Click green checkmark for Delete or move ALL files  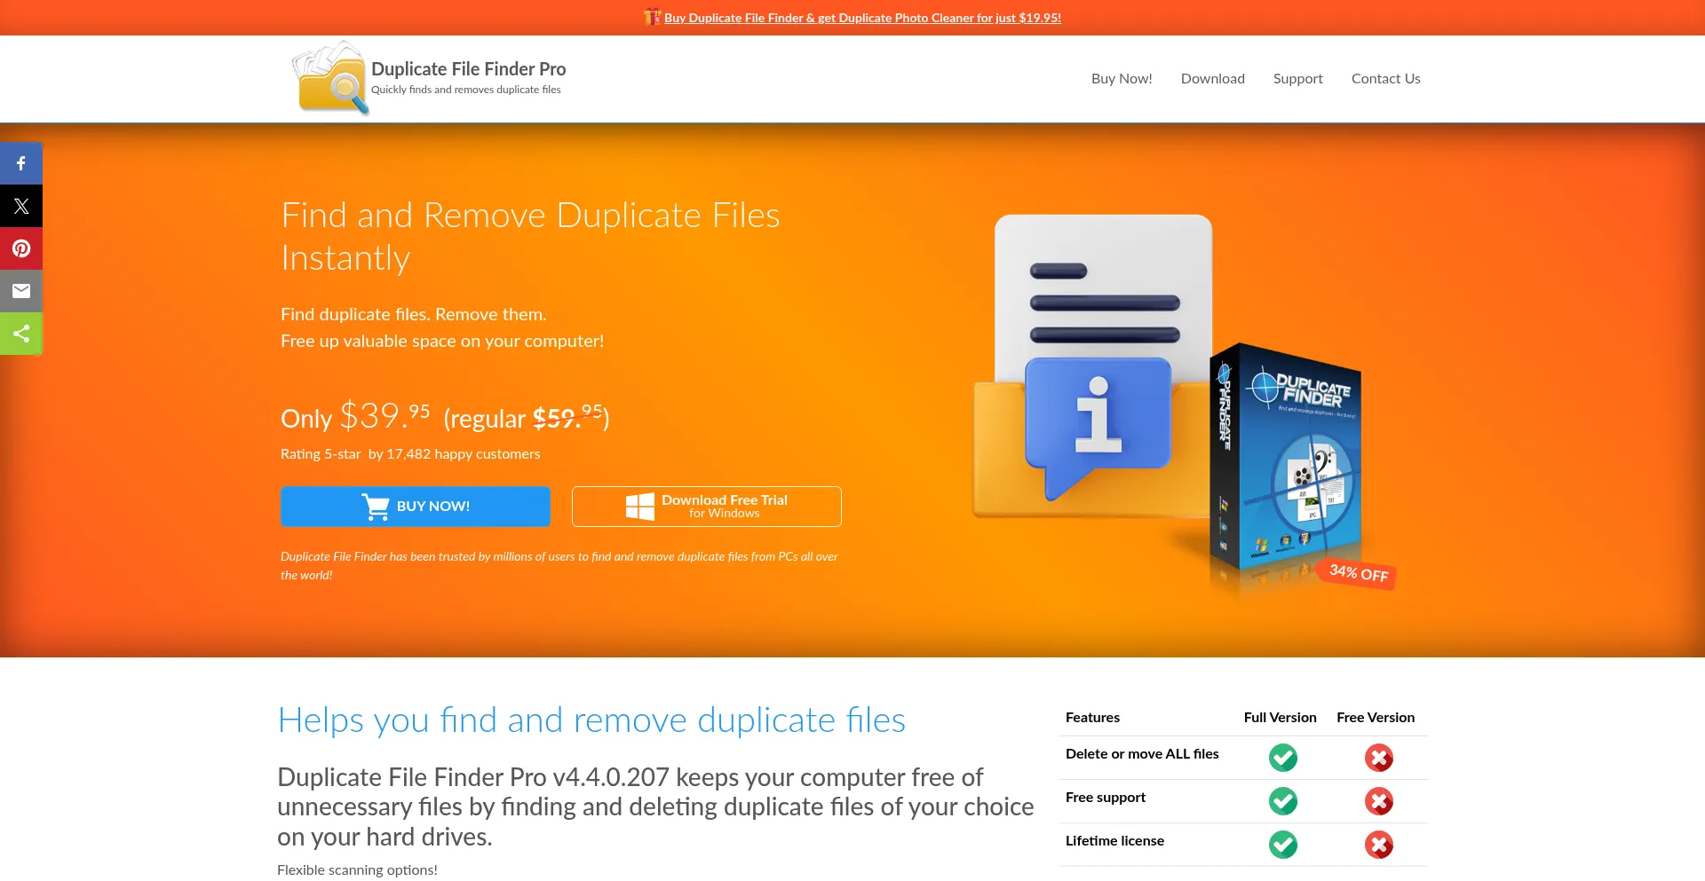[1282, 758]
